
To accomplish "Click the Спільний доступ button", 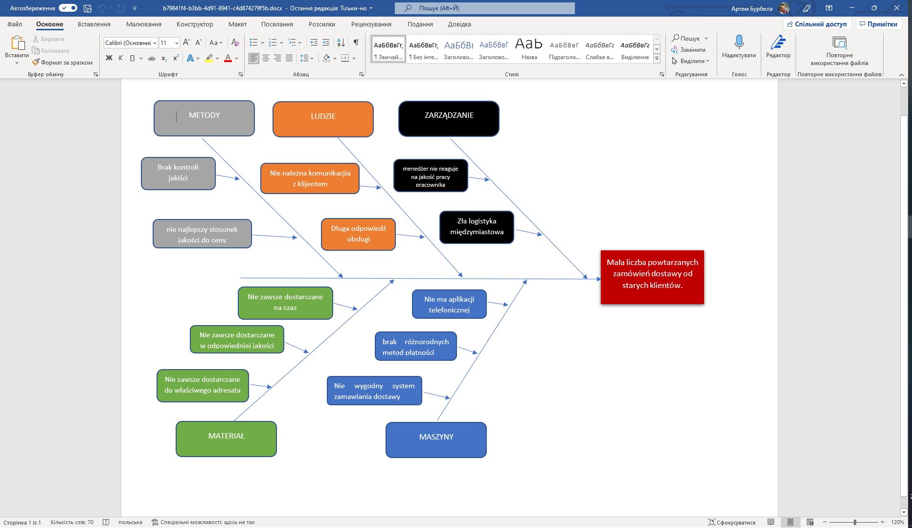I will click(817, 24).
